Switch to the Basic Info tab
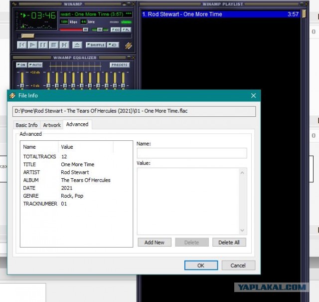319x302 pixels. tap(26, 125)
